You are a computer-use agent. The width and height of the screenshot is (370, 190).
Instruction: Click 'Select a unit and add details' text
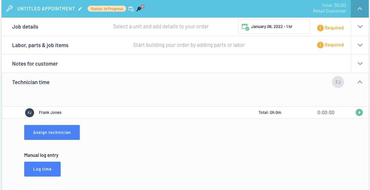click(x=161, y=27)
